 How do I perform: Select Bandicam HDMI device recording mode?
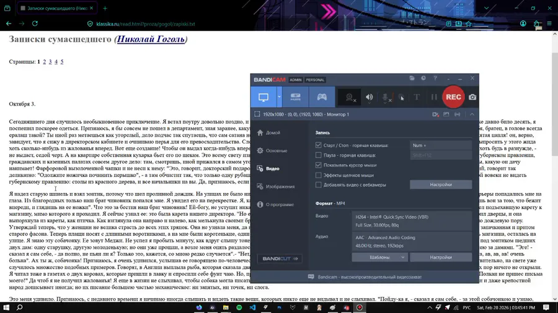[295, 97]
